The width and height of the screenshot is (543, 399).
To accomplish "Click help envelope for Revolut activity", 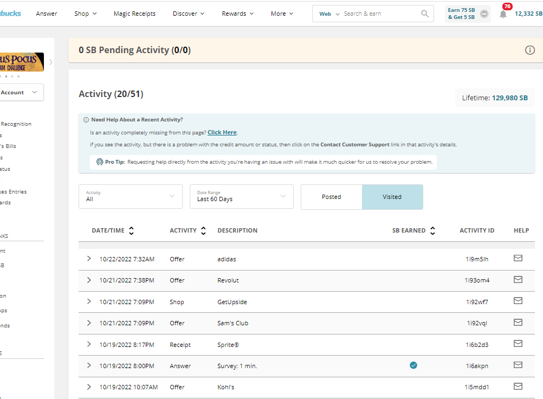I will 518,280.
